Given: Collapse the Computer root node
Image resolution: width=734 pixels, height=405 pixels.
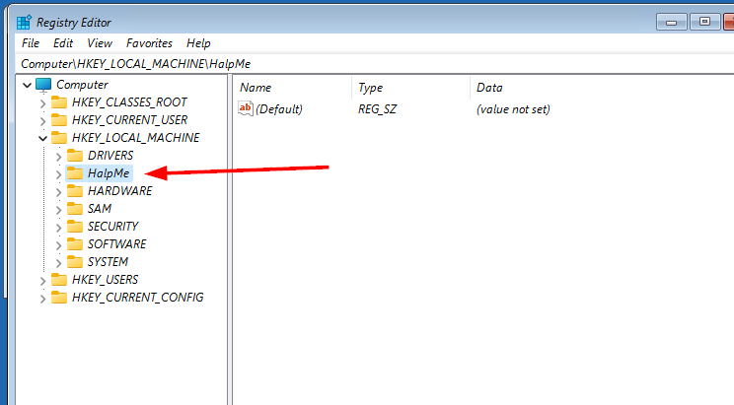Looking at the screenshot, I should pos(27,85).
